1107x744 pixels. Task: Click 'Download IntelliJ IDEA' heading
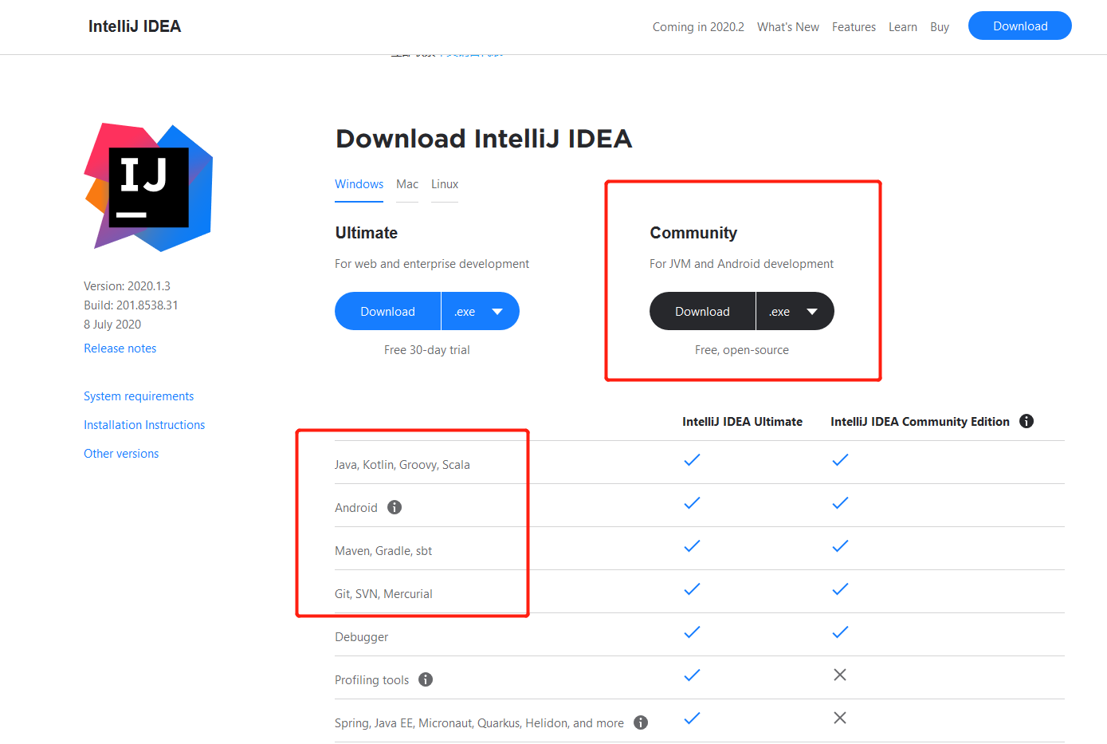coord(484,139)
